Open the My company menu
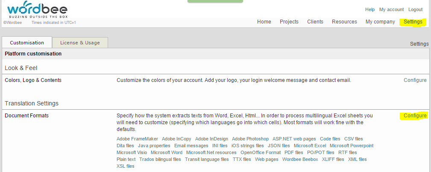Image resolution: width=431 pixels, height=172 pixels. point(380,22)
